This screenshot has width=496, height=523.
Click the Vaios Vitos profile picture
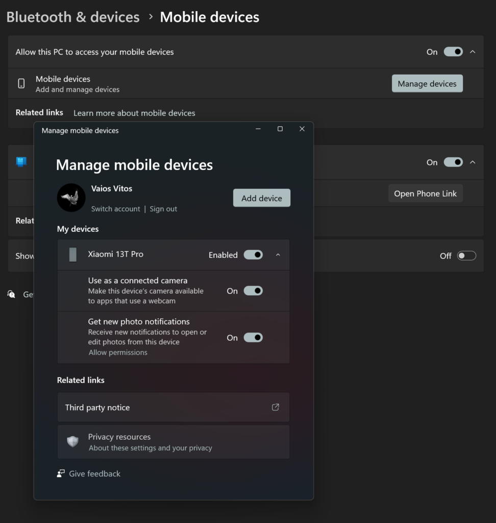[x=71, y=198]
